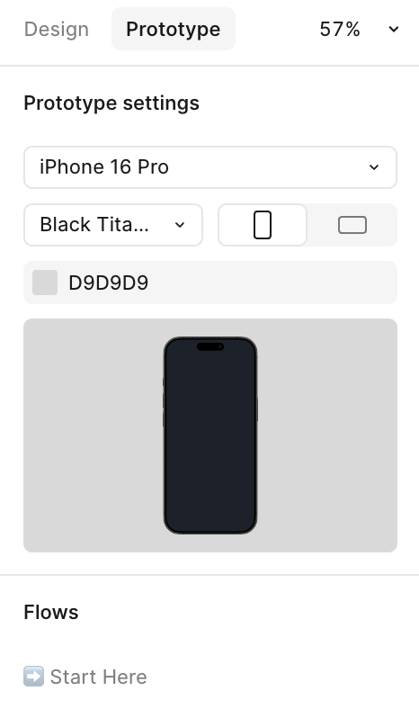The width and height of the screenshot is (419, 709).
Task: Click the chevron in the Black Titanium selector
Action: [x=180, y=225]
